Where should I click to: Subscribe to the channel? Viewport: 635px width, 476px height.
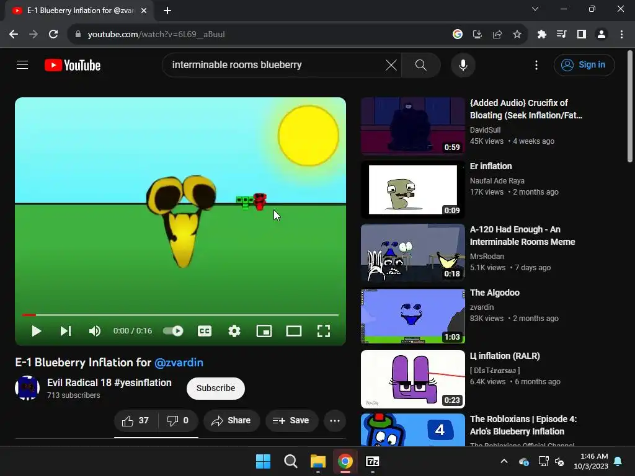coord(215,388)
